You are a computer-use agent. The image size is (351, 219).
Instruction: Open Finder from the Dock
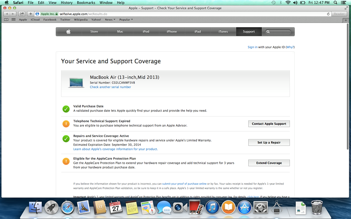(x=35, y=207)
